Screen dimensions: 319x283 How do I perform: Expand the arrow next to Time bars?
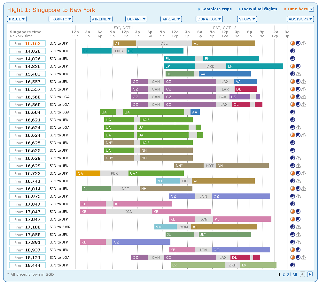click(x=311, y=9)
